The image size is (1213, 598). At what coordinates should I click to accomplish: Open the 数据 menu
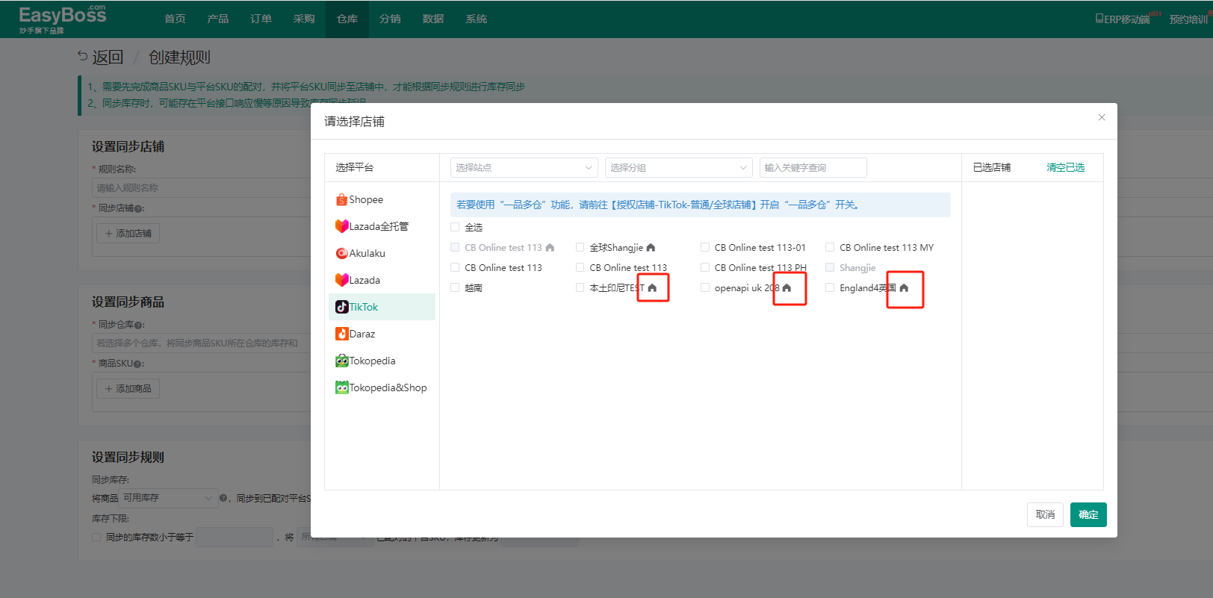coord(433,19)
